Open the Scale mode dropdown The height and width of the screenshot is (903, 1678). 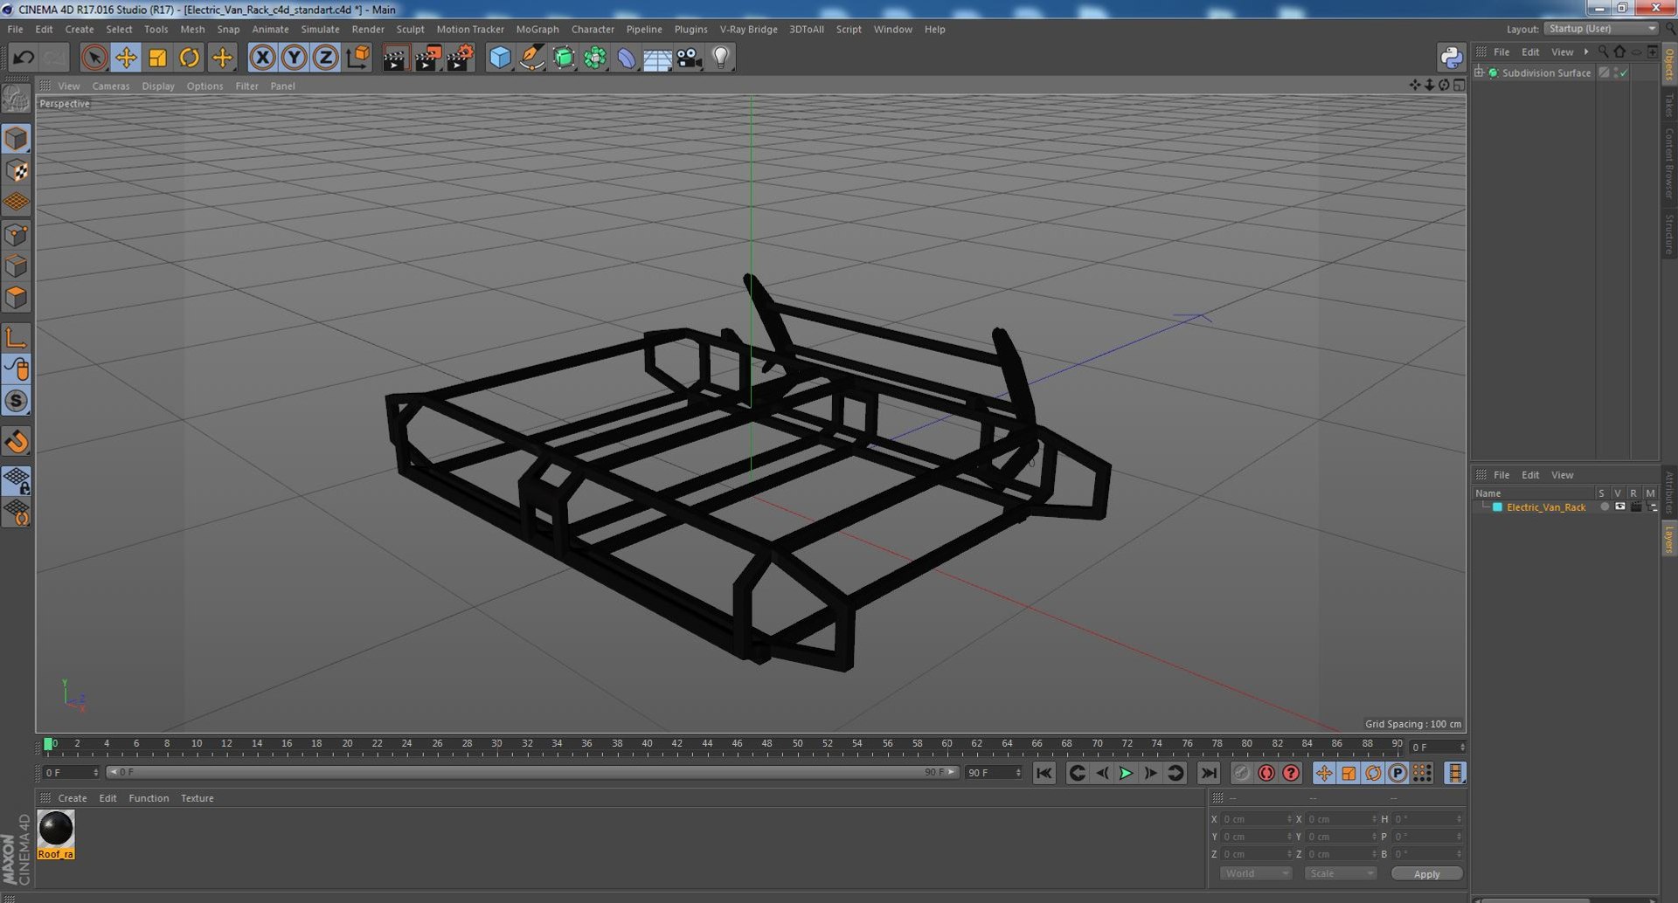1340,873
